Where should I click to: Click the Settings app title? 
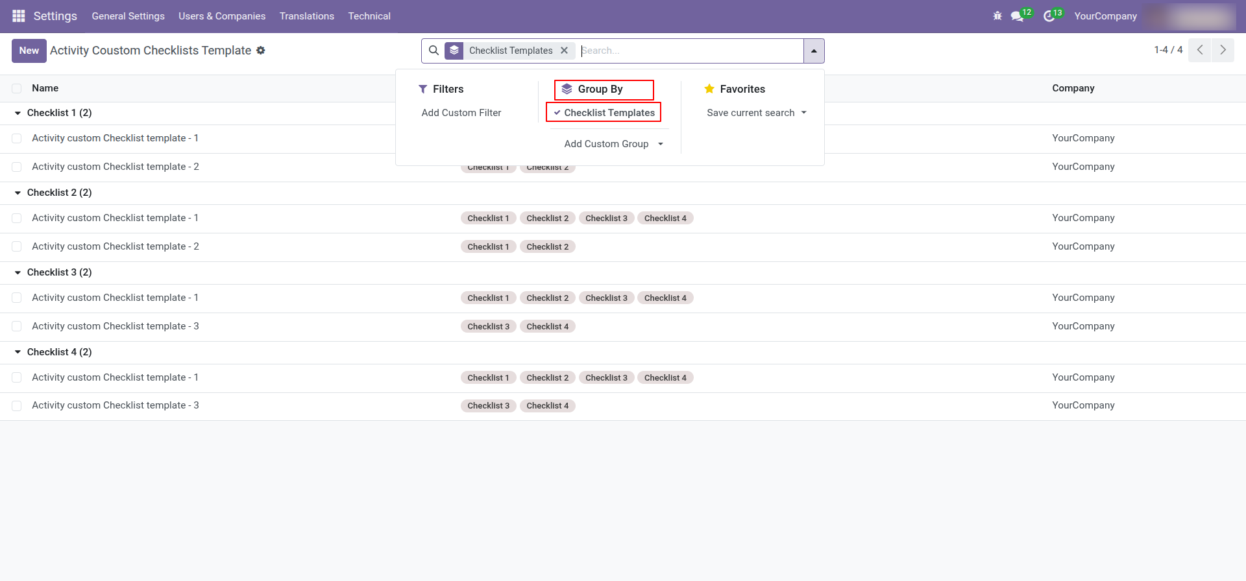[55, 16]
